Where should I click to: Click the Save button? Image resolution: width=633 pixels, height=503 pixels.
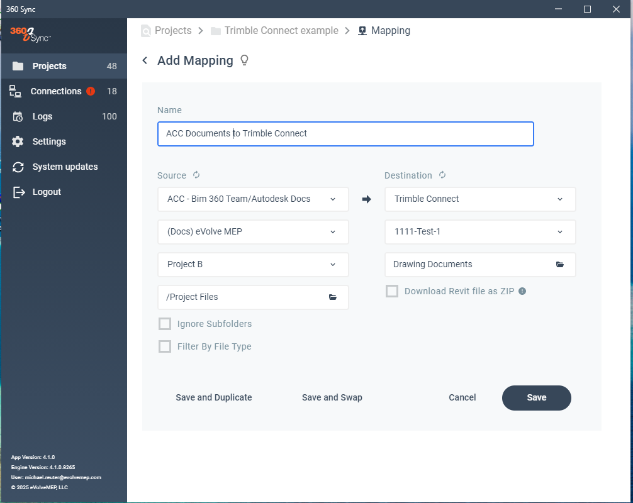537,398
